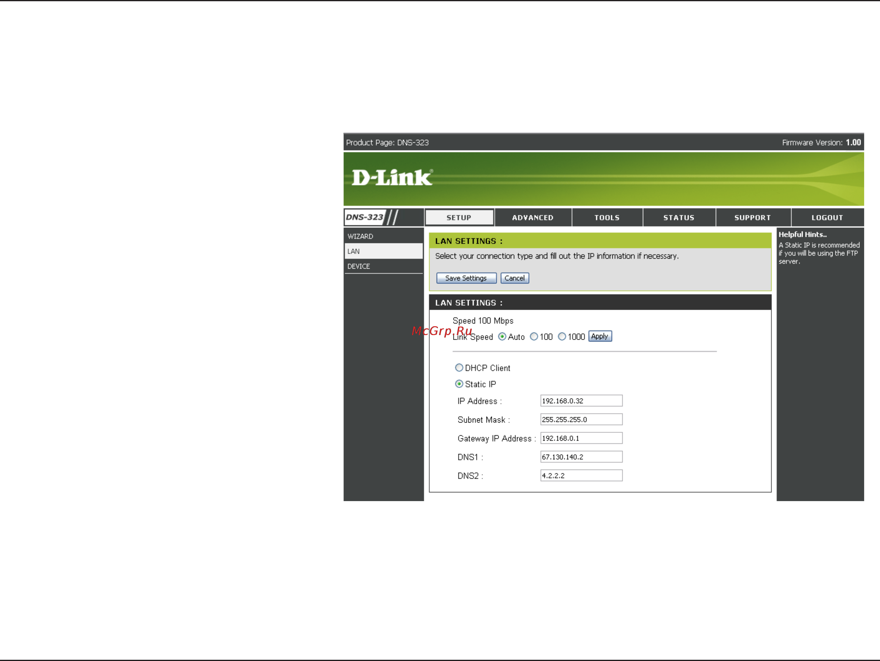Click the DNS2 input field
Image resolution: width=880 pixels, height=661 pixels.
[x=581, y=475]
